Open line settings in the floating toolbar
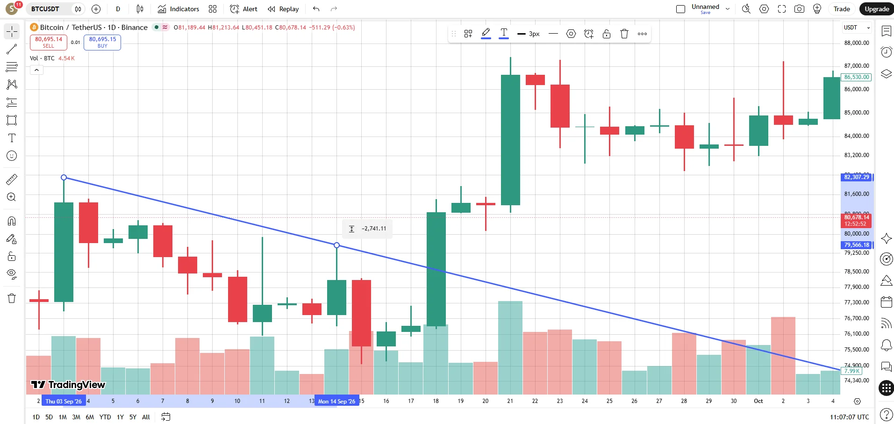Viewport: 894px width, 424px height. pyautogui.click(x=571, y=34)
